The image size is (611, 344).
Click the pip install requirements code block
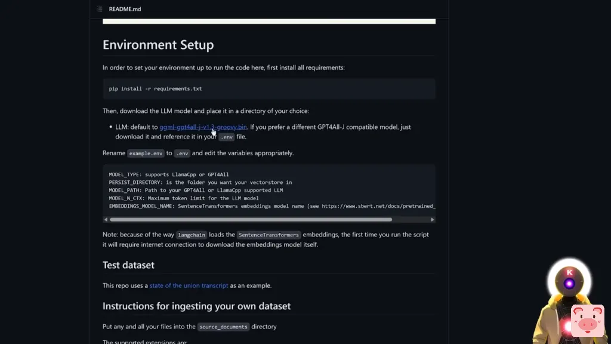point(269,88)
